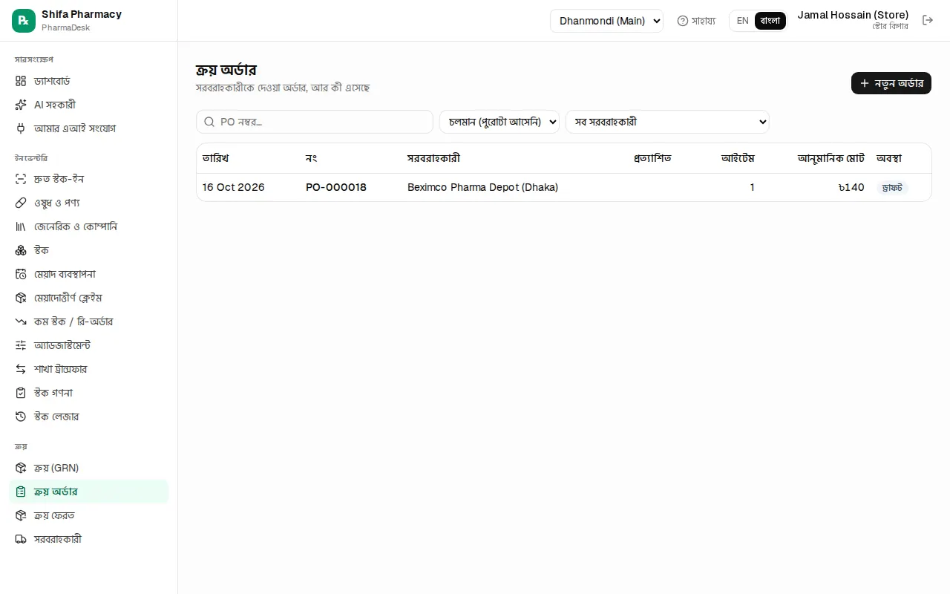950x594 pixels.
Task: Switch language to EN
Action: [742, 21]
